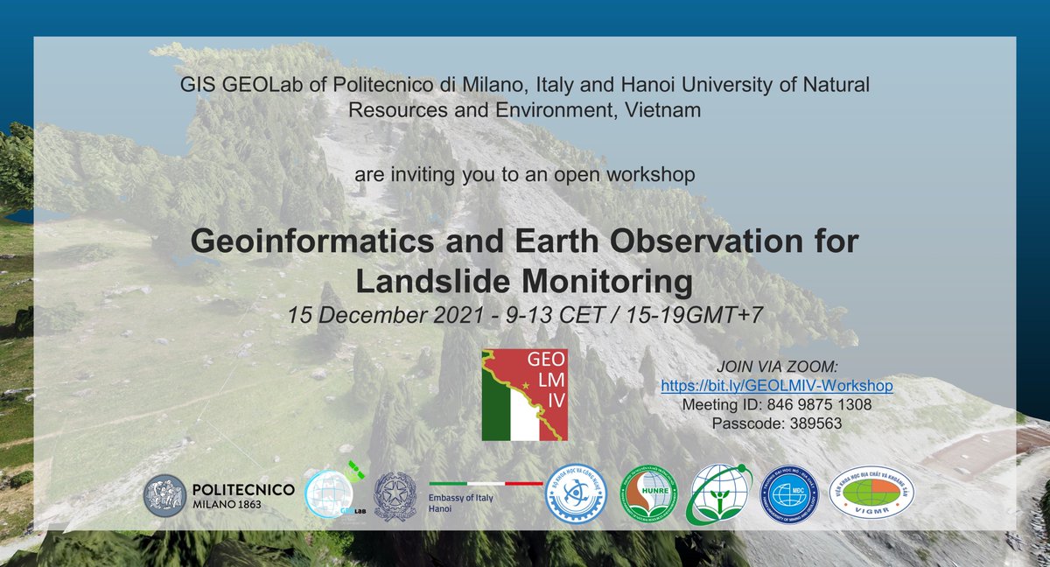This screenshot has width=1050, height=567.
Task: Click the Ministry of Science and Technology gear logo
Action: click(x=576, y=497)
